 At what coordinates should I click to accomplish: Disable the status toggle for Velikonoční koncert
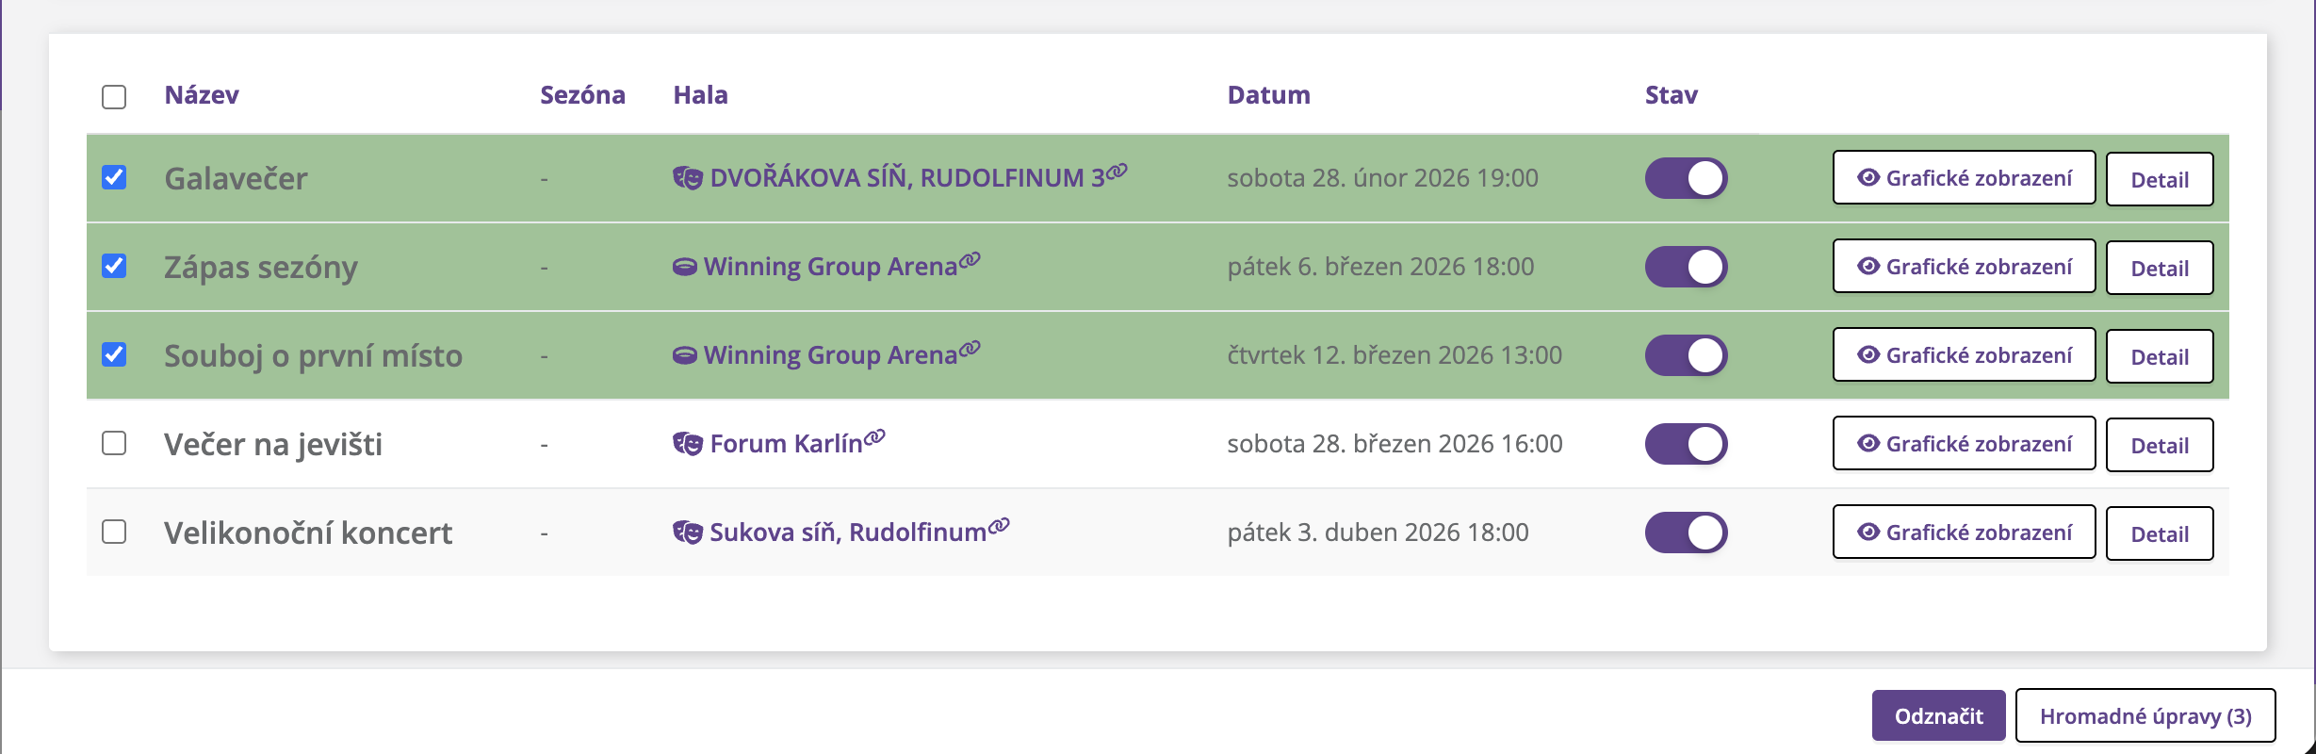pyautogui.click(x=1686, y=533)
